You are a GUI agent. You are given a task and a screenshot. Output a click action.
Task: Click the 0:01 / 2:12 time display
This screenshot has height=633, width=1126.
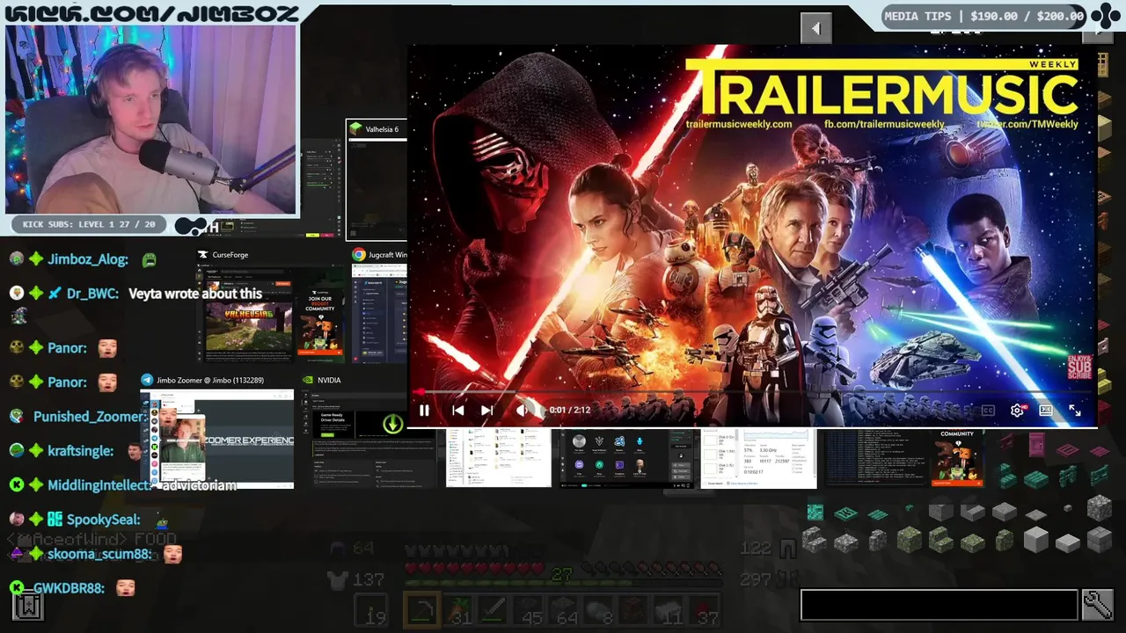coord(569,411)
